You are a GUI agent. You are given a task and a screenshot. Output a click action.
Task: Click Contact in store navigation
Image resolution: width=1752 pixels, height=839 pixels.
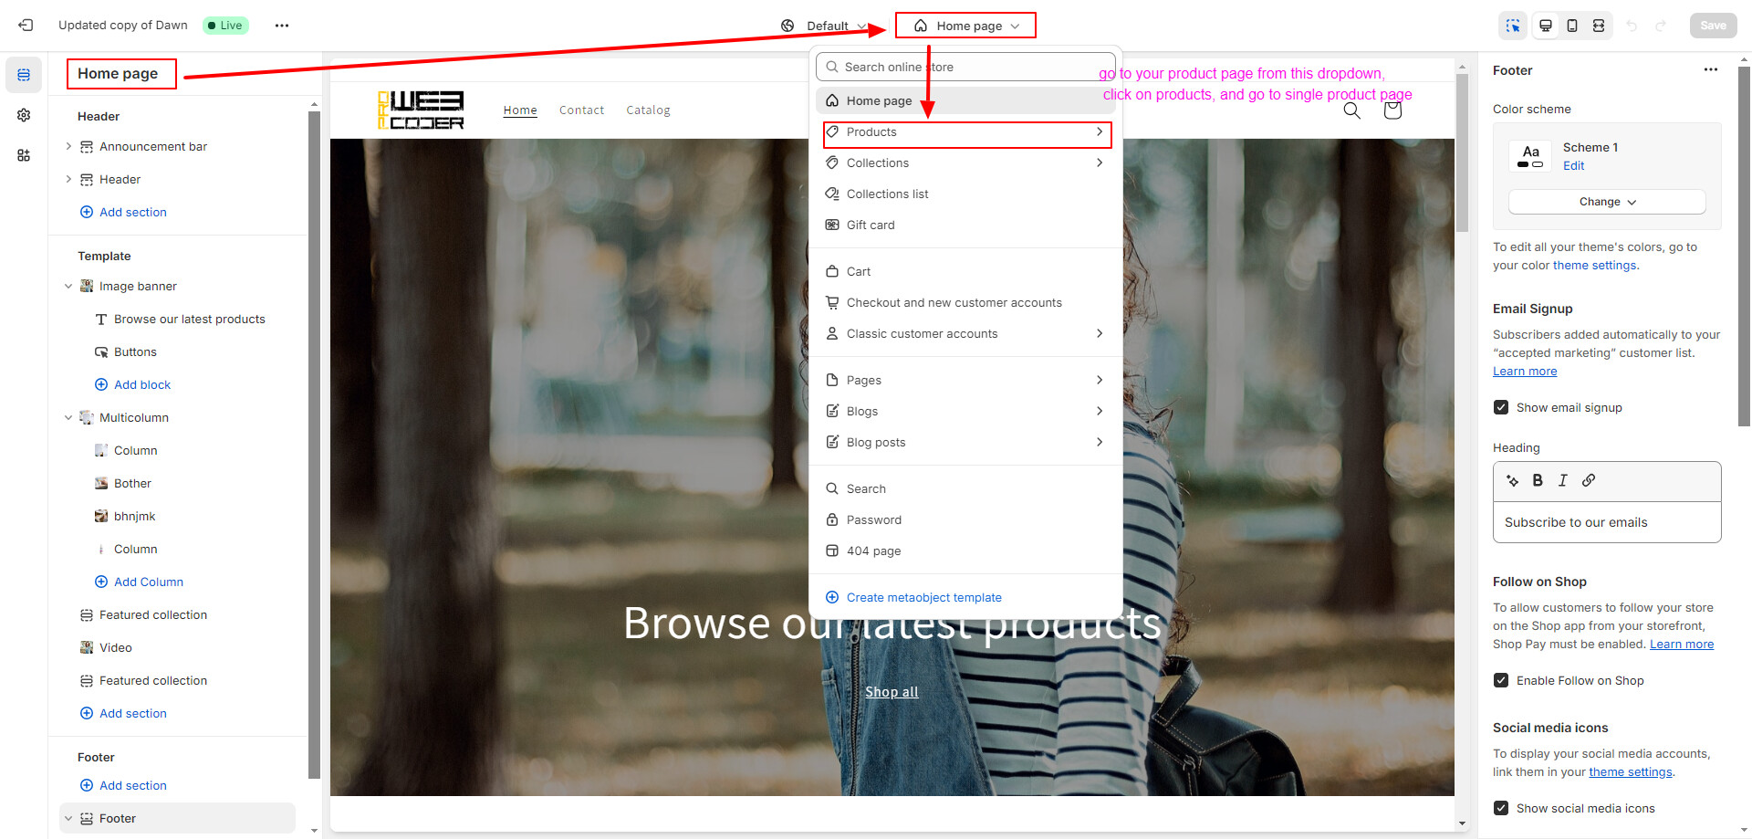581,110
